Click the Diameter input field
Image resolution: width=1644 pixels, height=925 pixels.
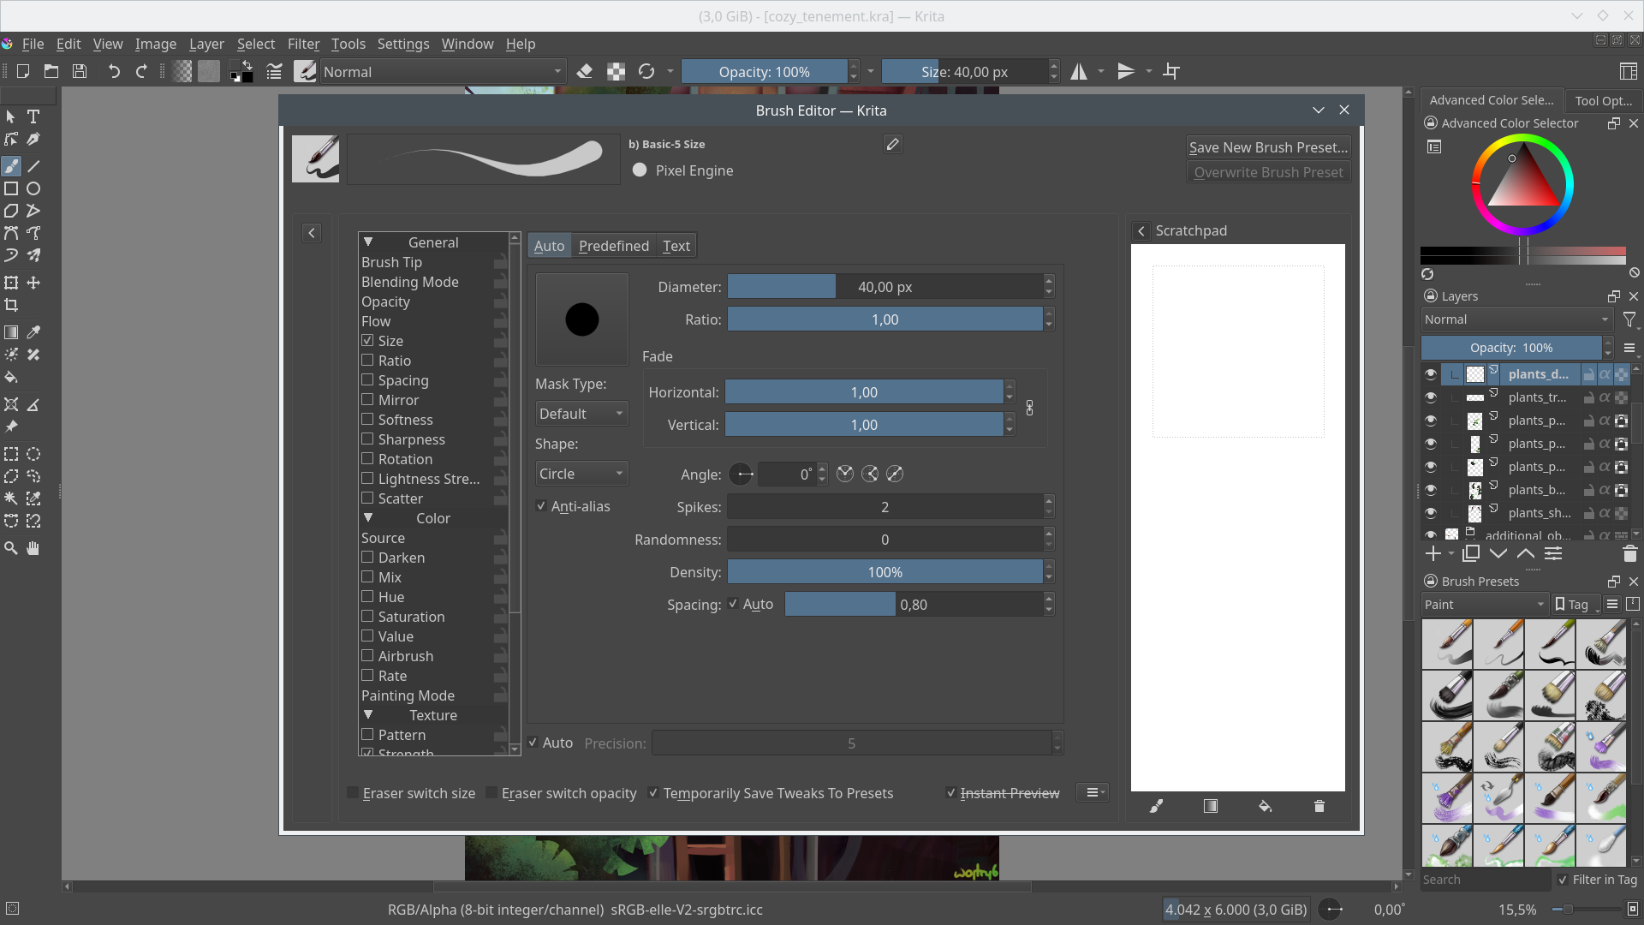click(885, 286)
